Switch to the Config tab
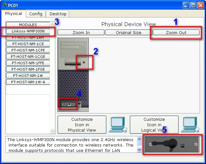Viewport: 206px width, 164px height. tap(36, 14)
